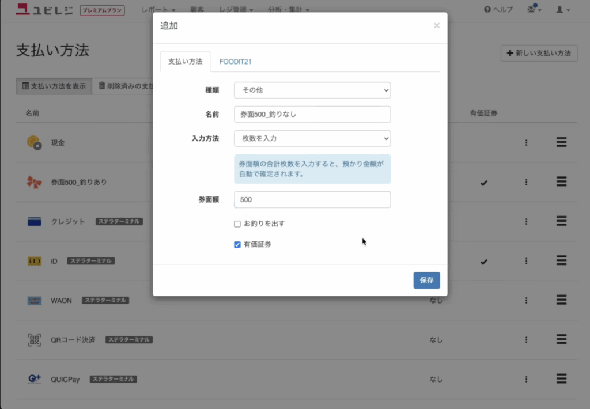Select the 支払い方法 tab in dialog

pyautogui.click(x=185, y=62)
